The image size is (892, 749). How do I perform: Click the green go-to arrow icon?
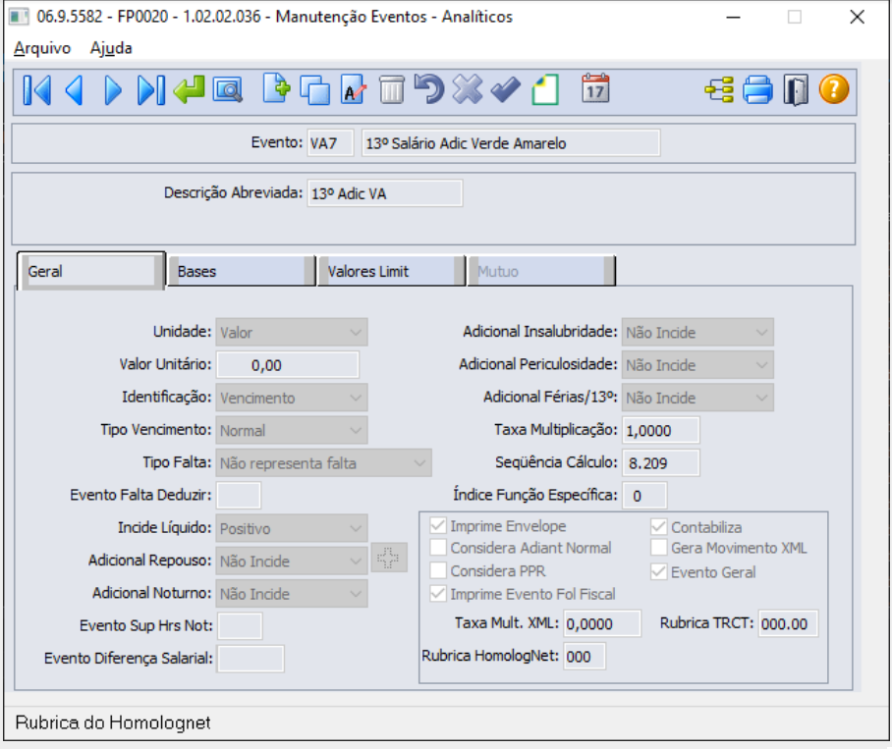pos(189,89)
